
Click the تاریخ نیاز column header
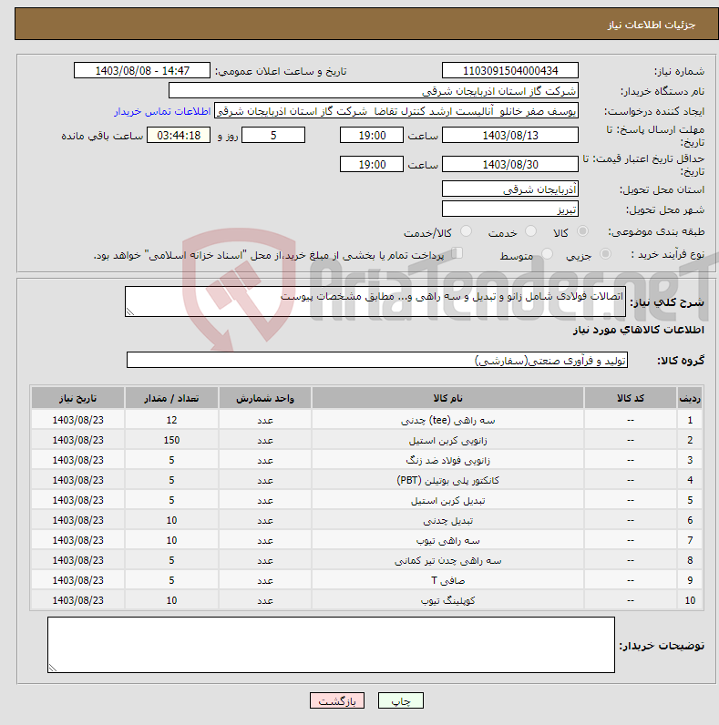tap(77, 398)
